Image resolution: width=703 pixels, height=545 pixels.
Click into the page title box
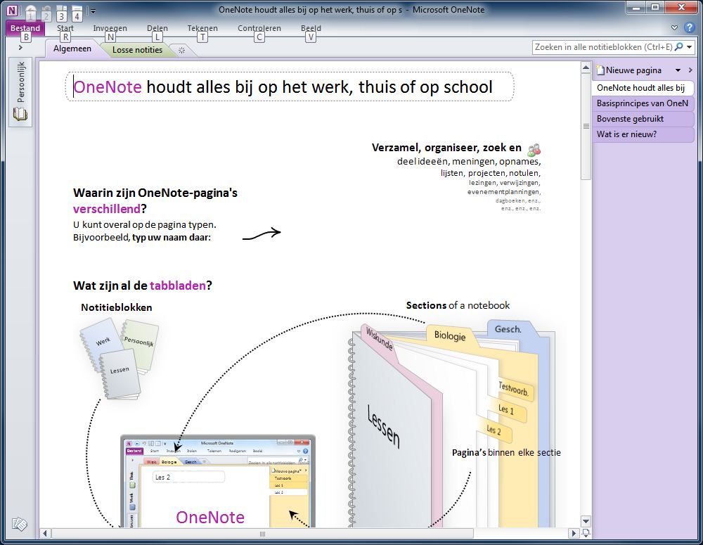290,86
